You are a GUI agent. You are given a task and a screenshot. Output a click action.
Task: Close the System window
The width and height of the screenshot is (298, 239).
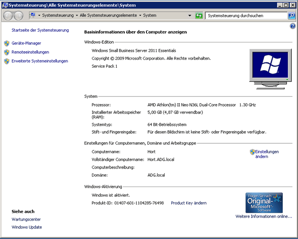pyautogui.click(x=292, y=5)
